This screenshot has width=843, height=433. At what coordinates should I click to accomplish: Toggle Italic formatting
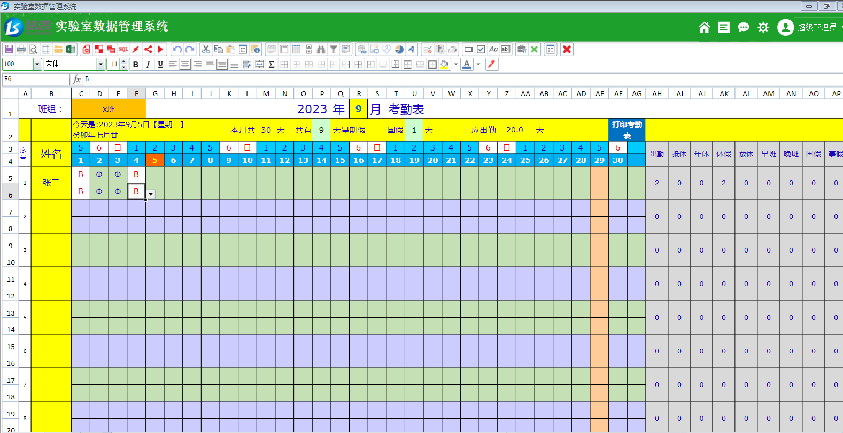pyautogui.click(x=148, y=65)
